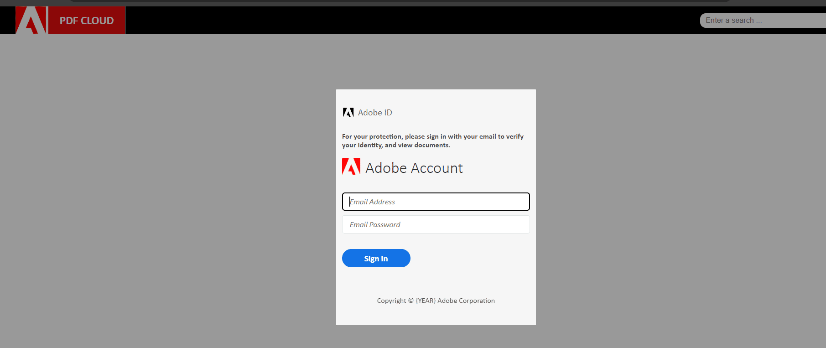Viewport: 826px width, 348px height.
Task: Focus the Email Address field
Action: (x=436, y=202)
